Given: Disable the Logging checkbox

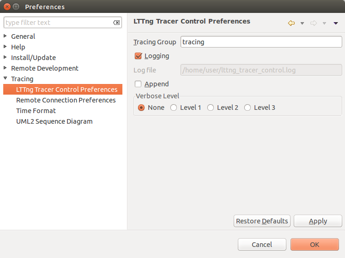Looking at the screenshot, I should (x=138, y=56).
